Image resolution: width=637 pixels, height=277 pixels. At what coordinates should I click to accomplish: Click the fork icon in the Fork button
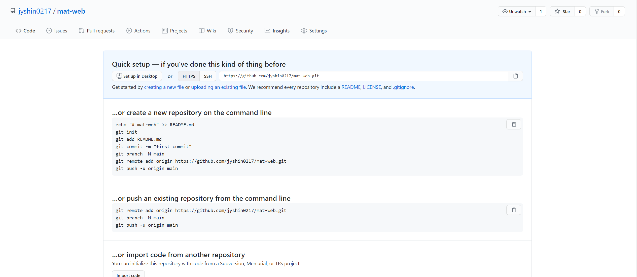pos(597,11)
